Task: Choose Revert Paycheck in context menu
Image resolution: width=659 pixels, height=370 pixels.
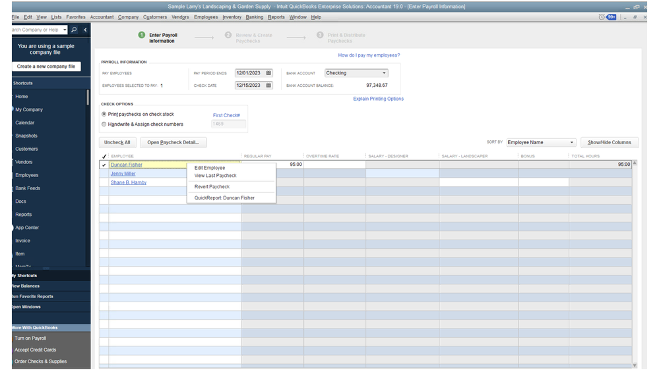Action: [212, 187]
